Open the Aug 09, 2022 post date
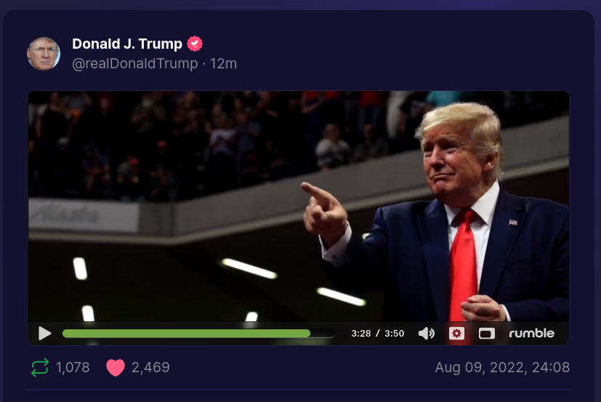This screenshot has height=402, width=601. tap(502, 368)
